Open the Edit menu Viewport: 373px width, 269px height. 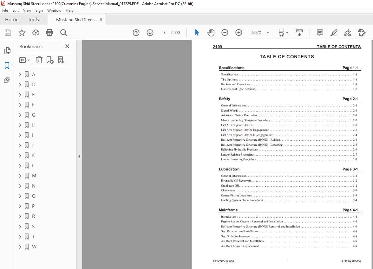click(16, 10)
